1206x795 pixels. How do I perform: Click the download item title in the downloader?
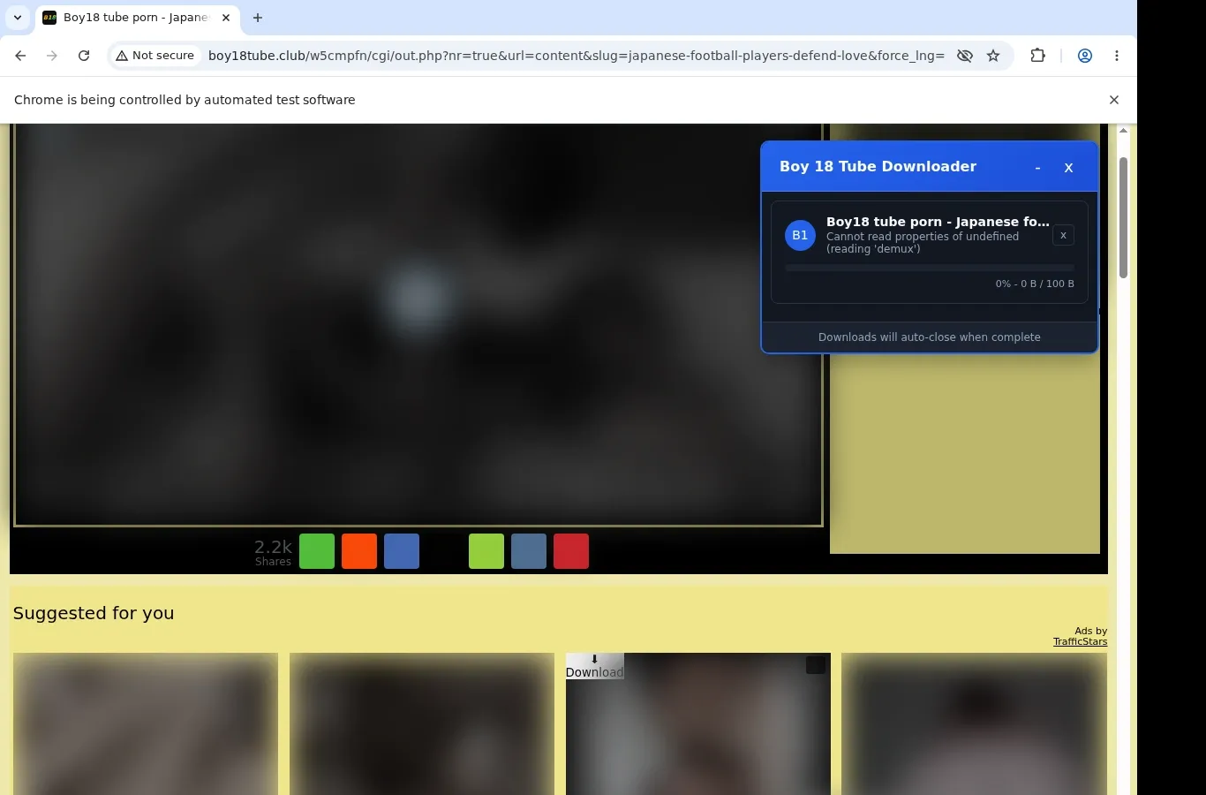coord(938,222)
